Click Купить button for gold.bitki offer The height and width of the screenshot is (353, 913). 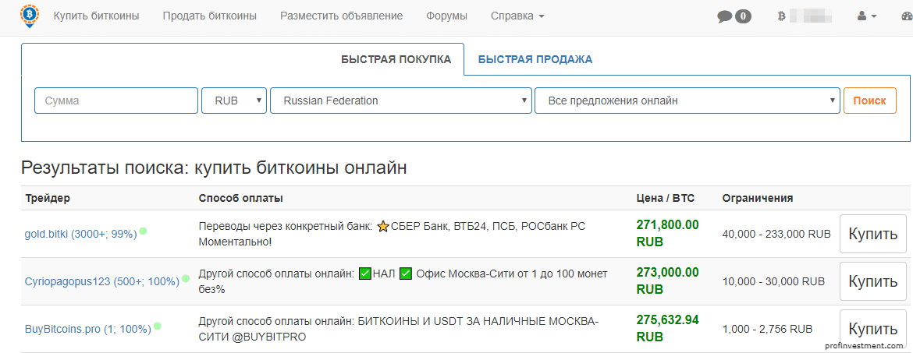coord(872,234)
